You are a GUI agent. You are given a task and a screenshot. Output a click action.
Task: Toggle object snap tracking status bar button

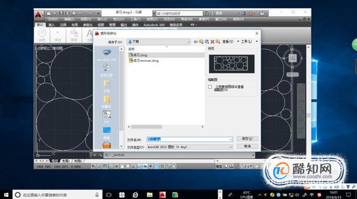click(133, 166)
